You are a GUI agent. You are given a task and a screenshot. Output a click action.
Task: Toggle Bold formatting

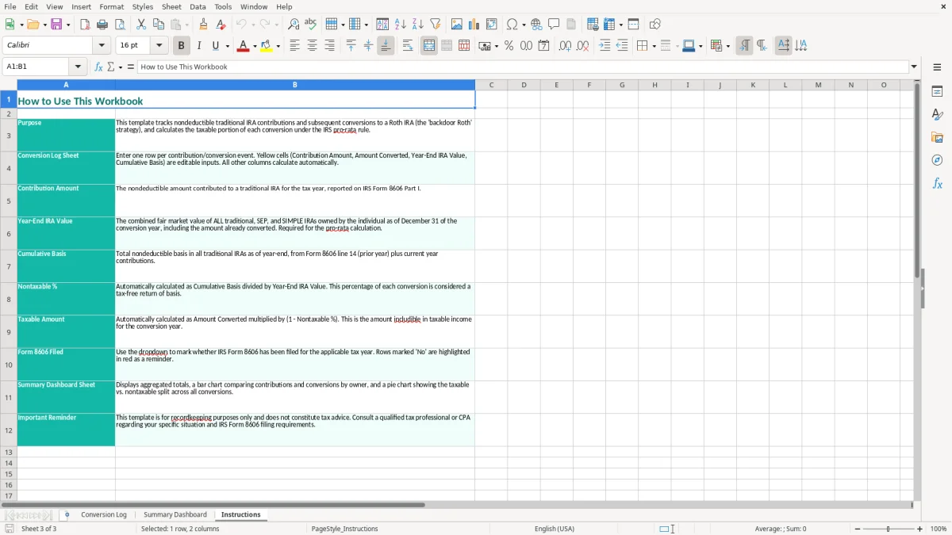tap(181, 46)
